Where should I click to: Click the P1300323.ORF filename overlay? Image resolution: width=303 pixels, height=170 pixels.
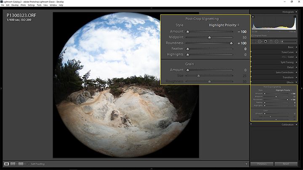tap(21, 16)
